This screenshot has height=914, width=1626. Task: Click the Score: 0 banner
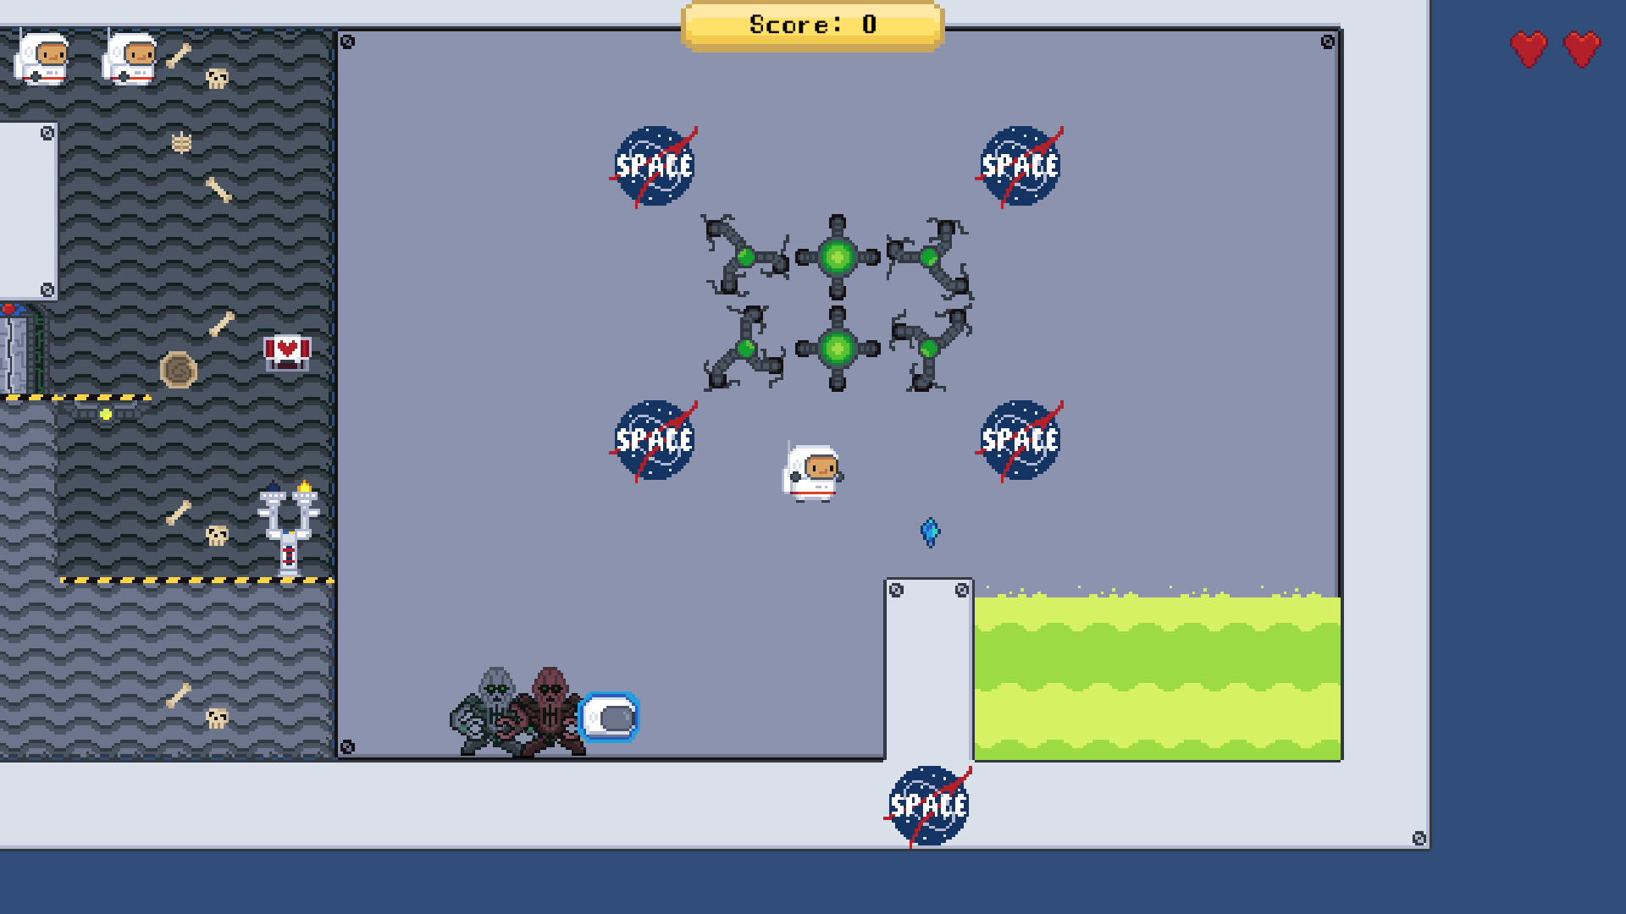(812, 25)
